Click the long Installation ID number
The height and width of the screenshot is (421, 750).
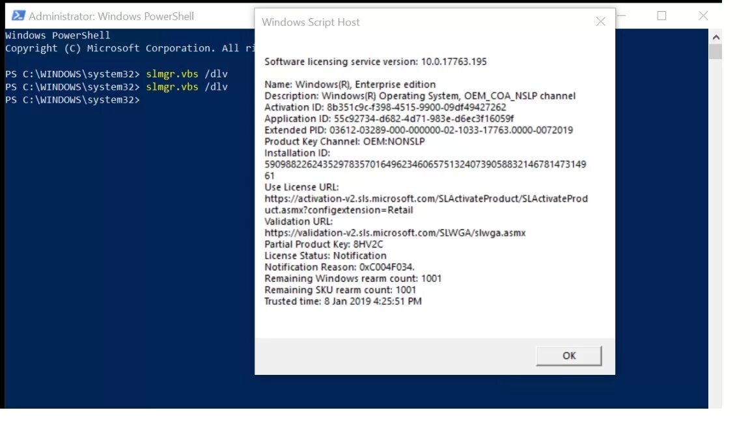click(425, 170)
